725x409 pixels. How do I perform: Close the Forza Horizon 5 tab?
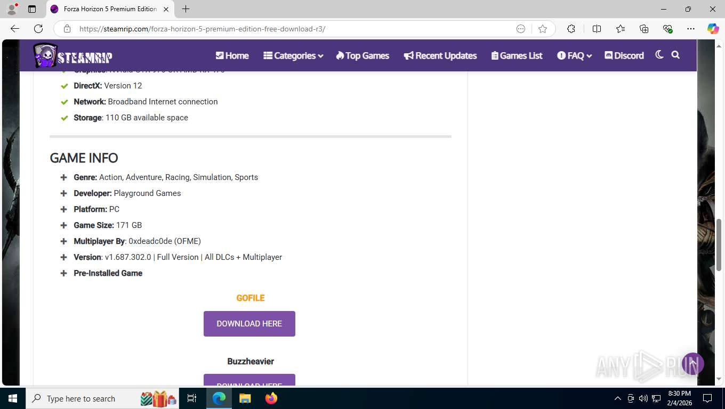point(166,9)
